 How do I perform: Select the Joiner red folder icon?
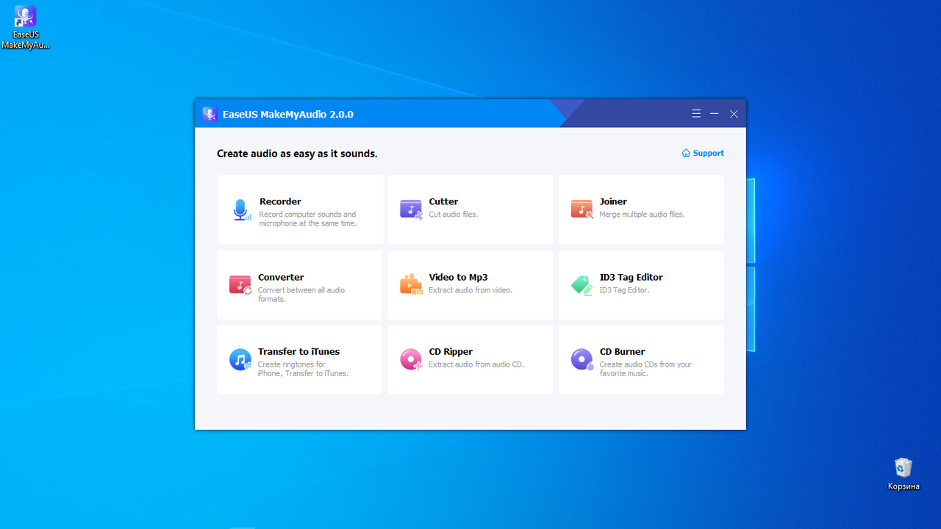[x=582, y=209]
